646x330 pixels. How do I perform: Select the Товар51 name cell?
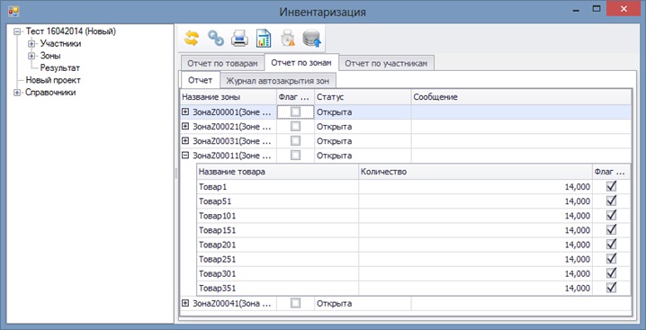tap(278, 201)
